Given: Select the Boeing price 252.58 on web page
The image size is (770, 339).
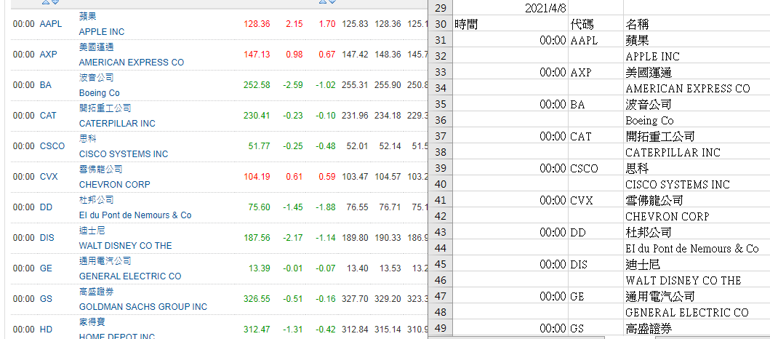Looking at the screenshot, I should (x=257, y=85).
